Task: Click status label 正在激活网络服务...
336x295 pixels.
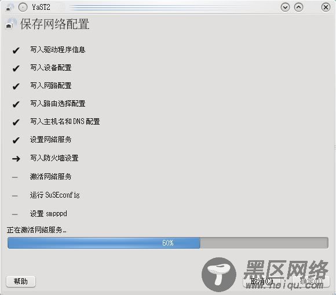Action: click(36, 230)
